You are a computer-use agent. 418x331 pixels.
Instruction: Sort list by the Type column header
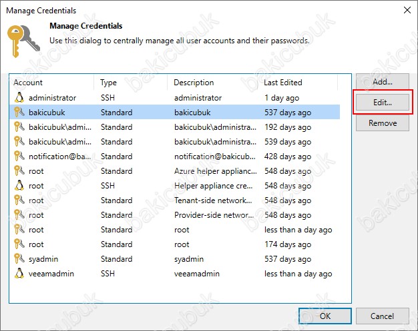pyautogui.click(x=131, y=83)
